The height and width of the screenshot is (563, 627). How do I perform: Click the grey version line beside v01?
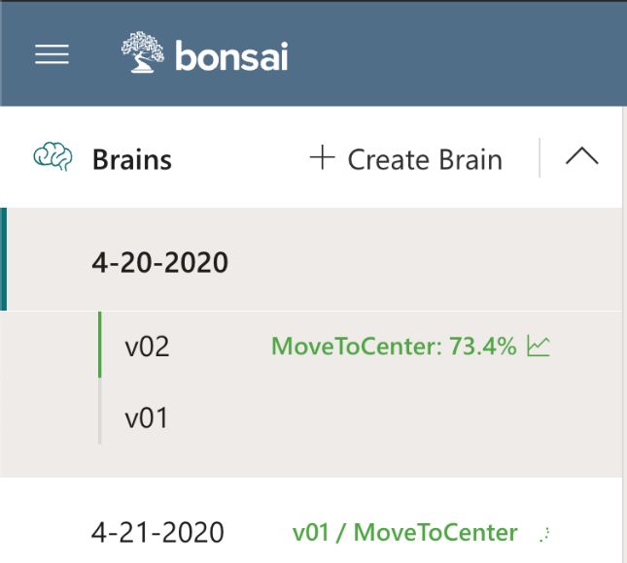99,411
